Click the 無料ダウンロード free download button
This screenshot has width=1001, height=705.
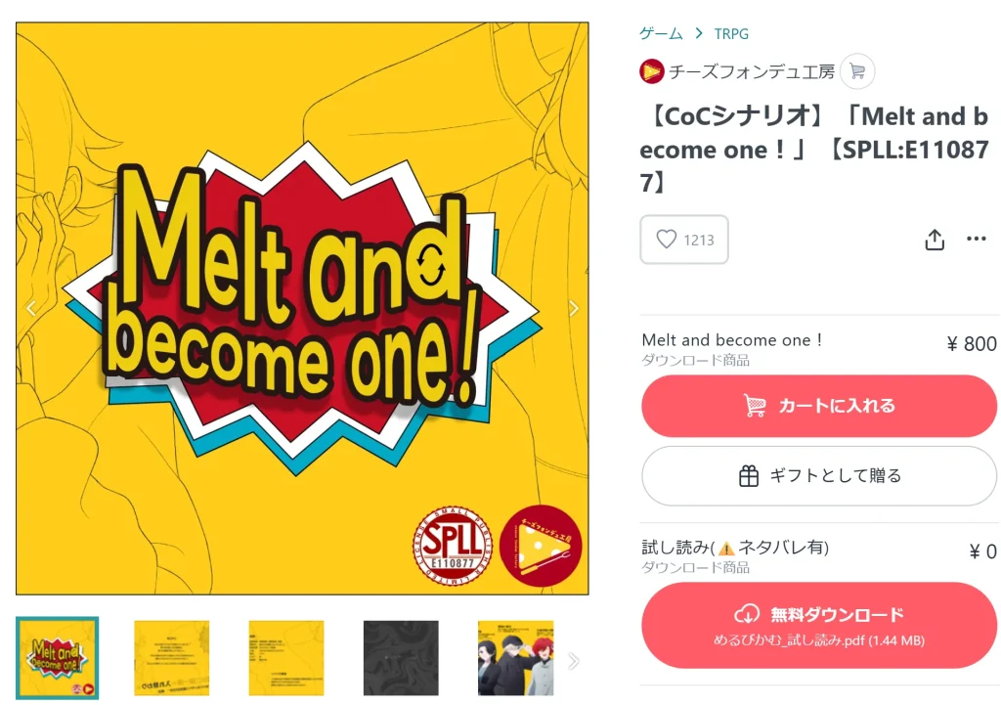tap(819, 625)
